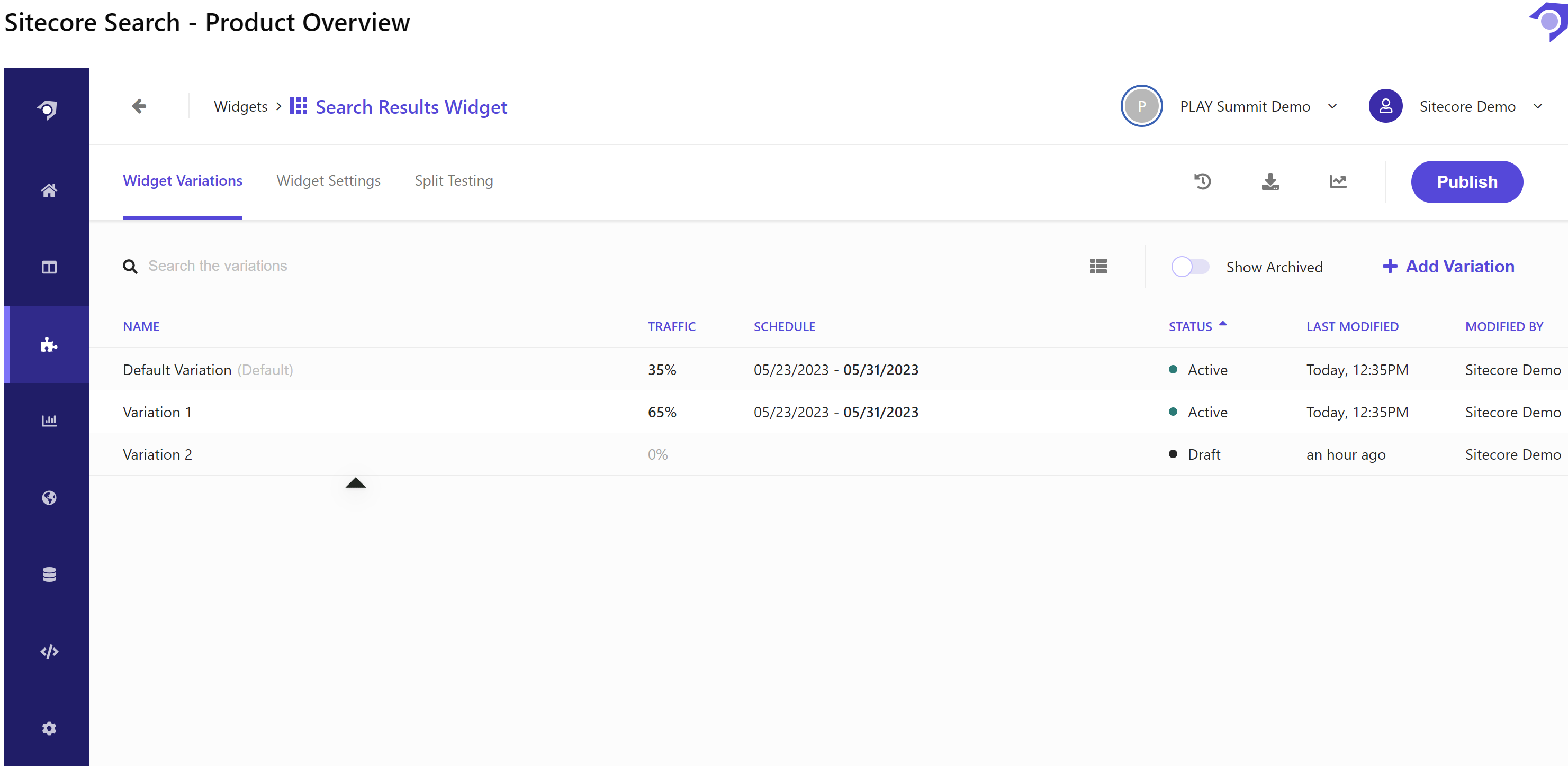Screen dimensions: 1568x767
Task: Open the globe icon in sidebar
Action: (x=49, y=498)
